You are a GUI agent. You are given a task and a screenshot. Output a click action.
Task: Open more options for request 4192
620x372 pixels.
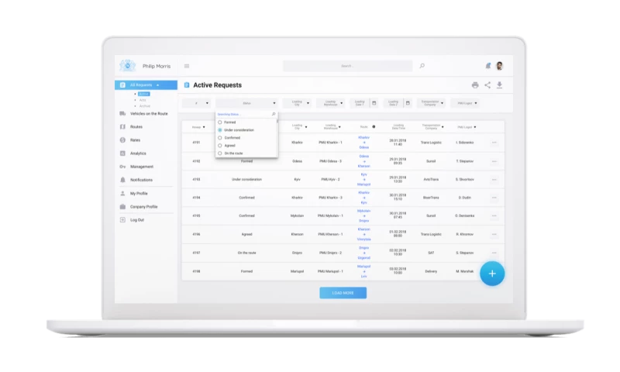pos(494,161)
